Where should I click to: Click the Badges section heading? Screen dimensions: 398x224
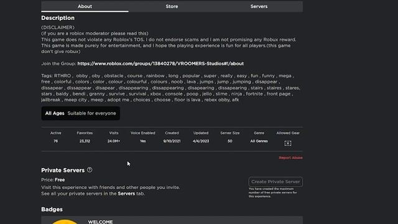52,209
